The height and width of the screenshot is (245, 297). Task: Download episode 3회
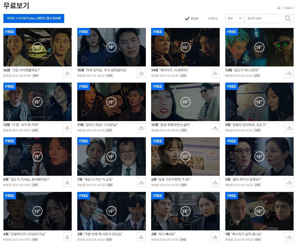click(141, 237)
